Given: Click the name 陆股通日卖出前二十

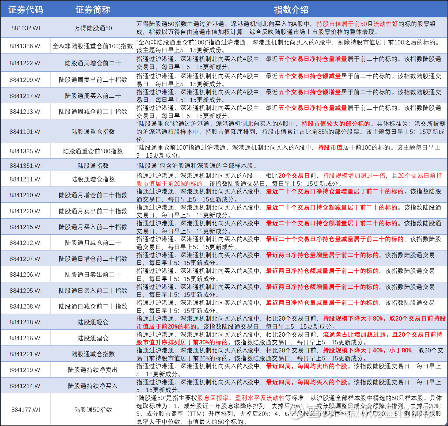Looking at the screenshot, I should pos(93,275).
